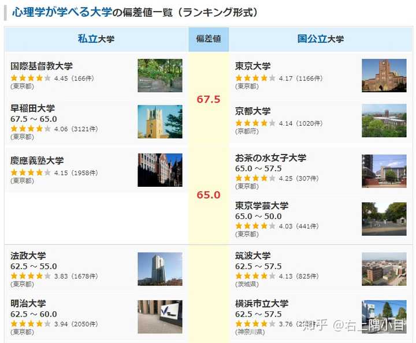
Task: Click the 4.13 (825件) rating text
Action: click(299, 276)
